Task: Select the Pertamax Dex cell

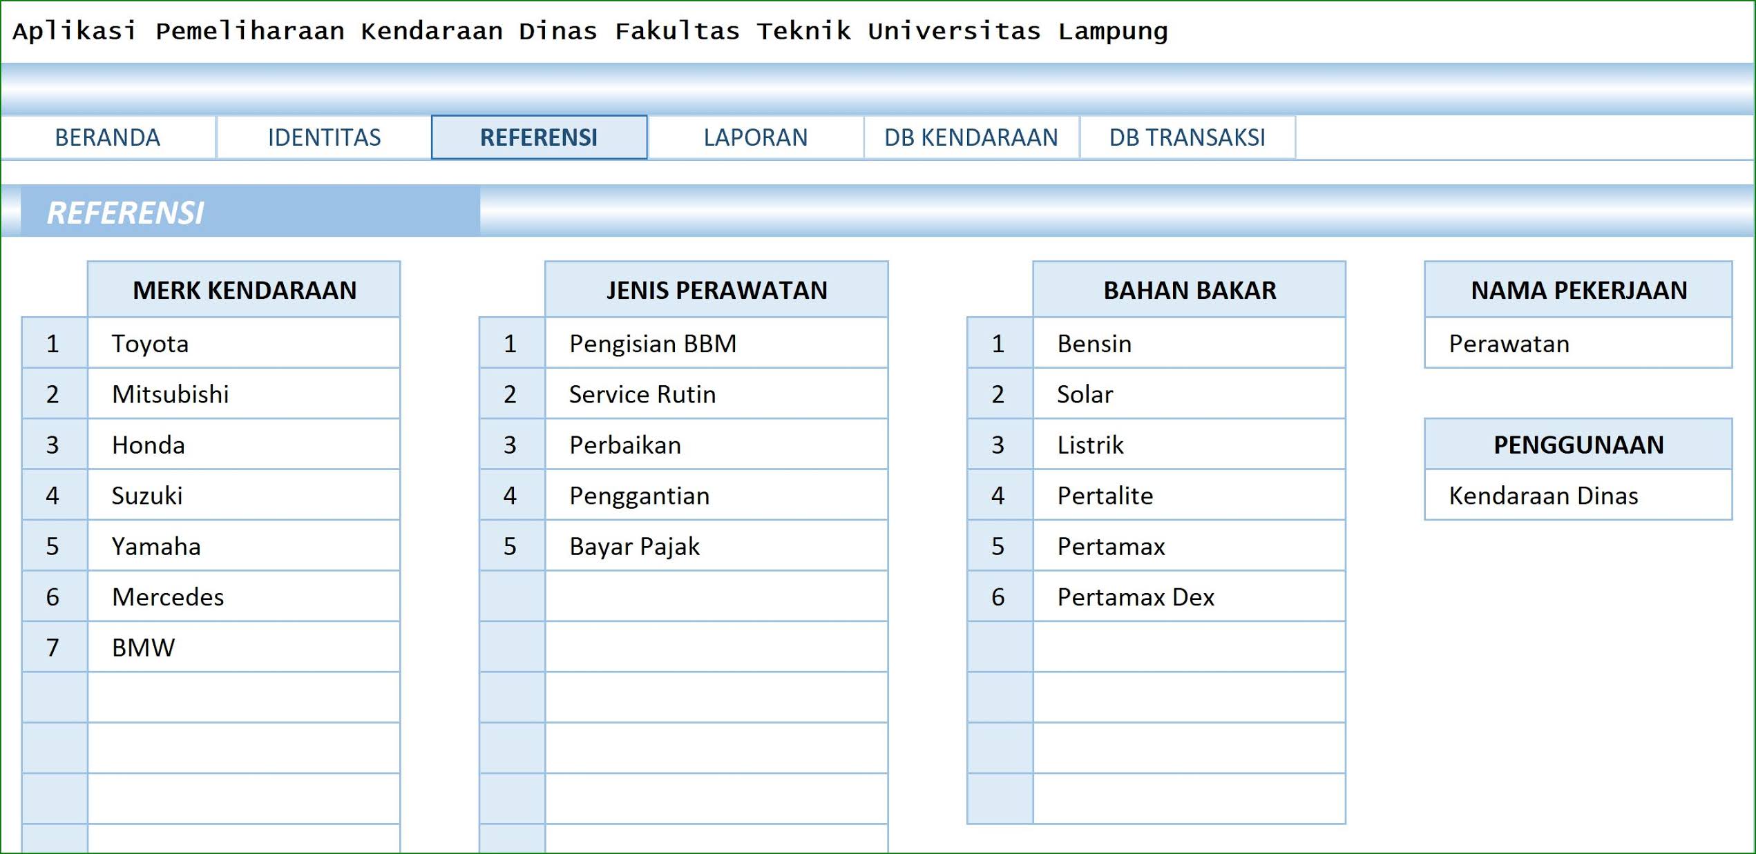Action: 1189,596
